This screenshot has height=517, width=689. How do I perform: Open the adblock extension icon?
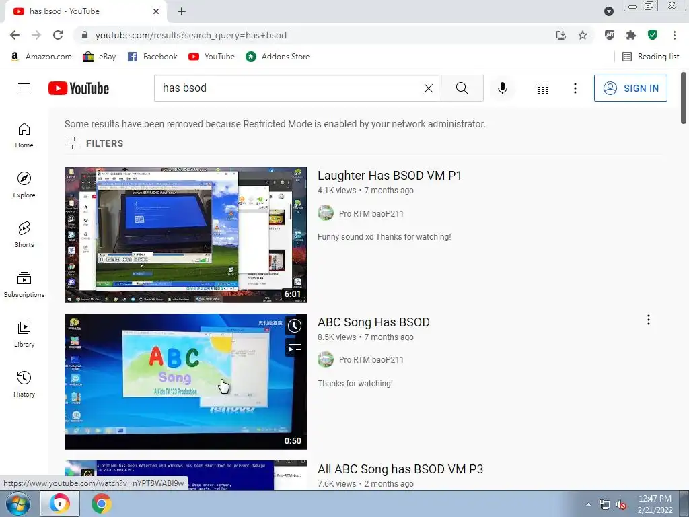point(610,35)
